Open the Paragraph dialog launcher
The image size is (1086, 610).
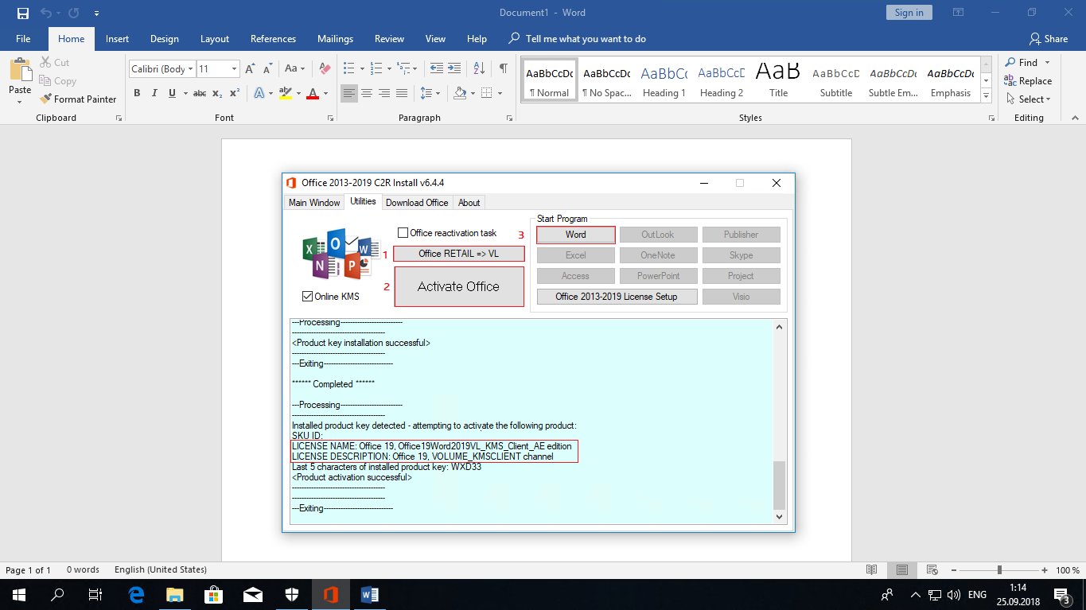[509, 118]
